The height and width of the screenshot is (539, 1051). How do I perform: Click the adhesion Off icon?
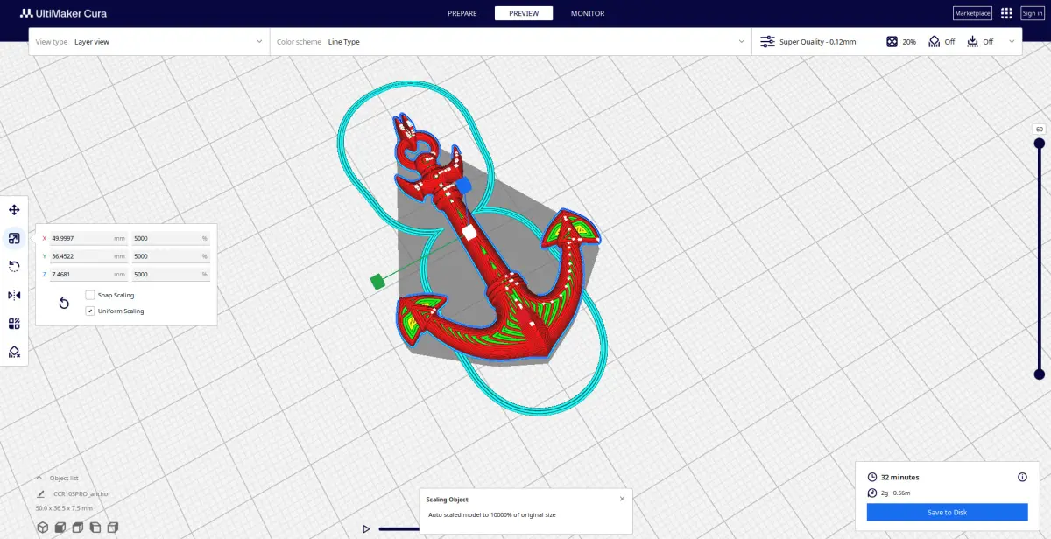tap(972, 41)
